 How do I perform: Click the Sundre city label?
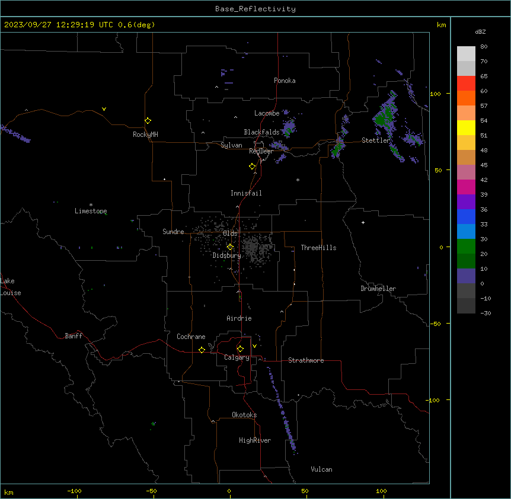tap(173, 232)
